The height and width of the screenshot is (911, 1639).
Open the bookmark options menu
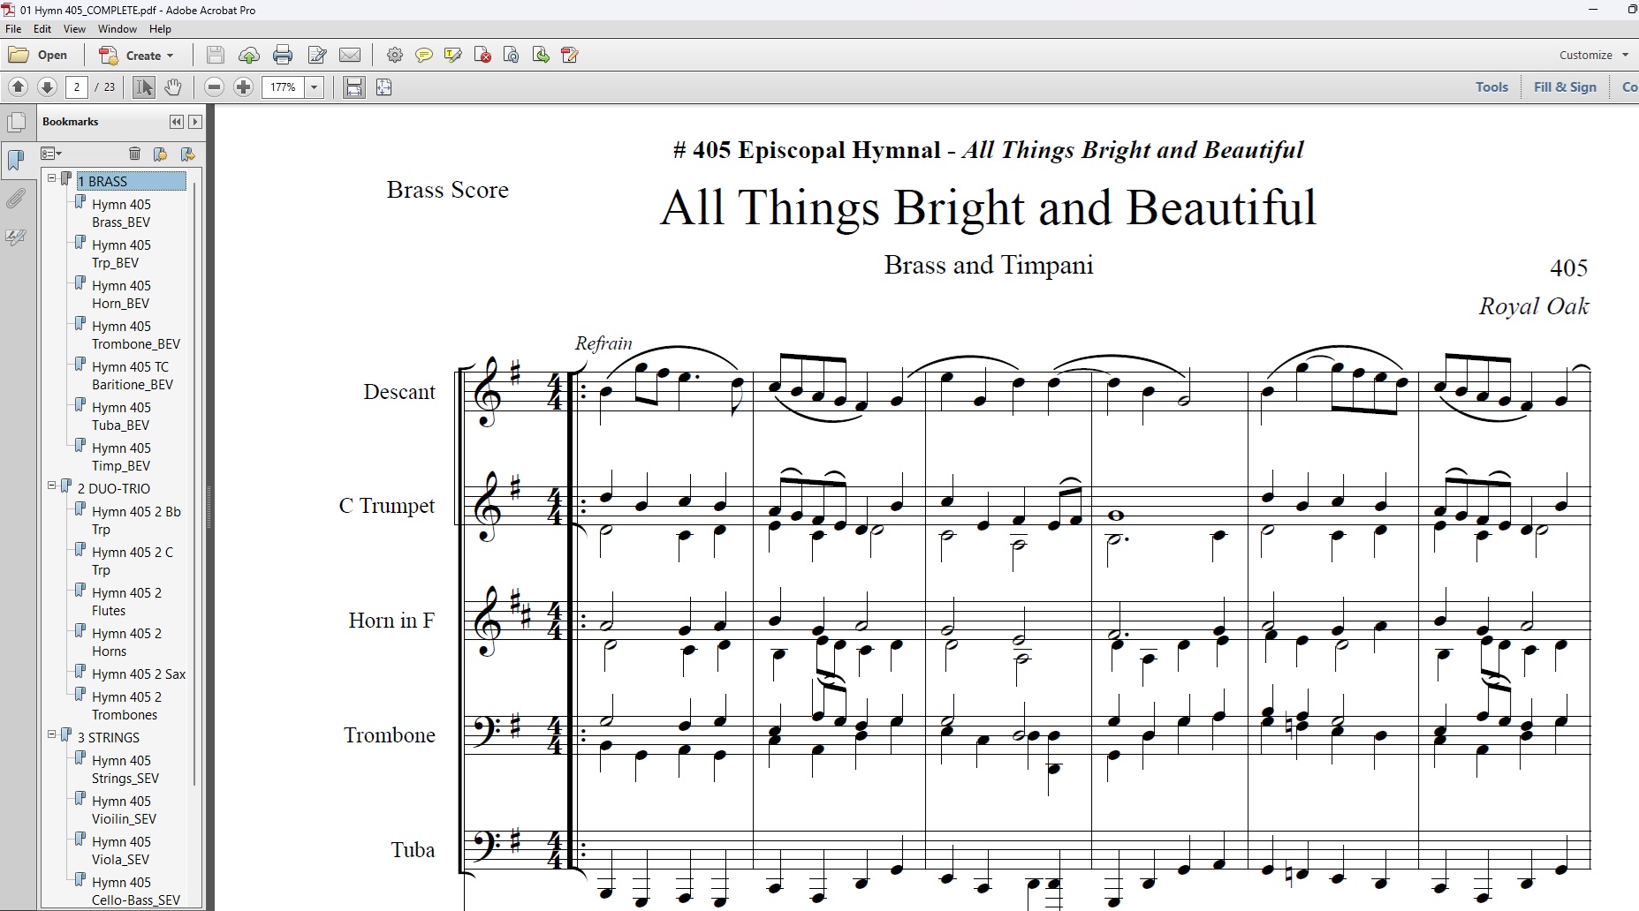click(51, 154)
